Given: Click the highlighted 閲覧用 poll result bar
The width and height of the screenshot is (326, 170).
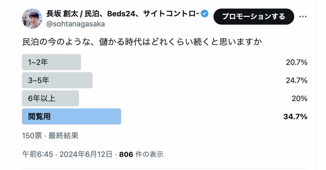Looking at the screenshot, I should click(71, 117).
